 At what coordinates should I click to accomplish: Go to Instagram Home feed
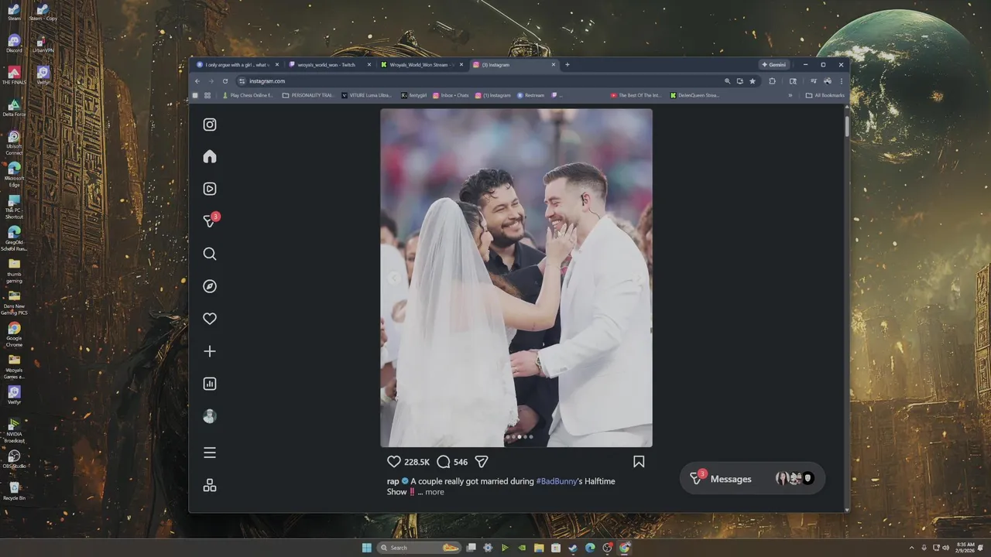click(x=210, y=156)
